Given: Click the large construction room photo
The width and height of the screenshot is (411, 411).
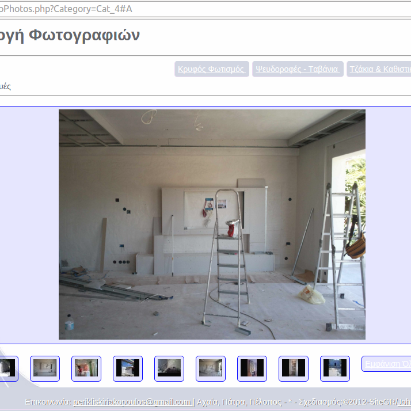Looking at the screenshot, I should click(212, 224).
